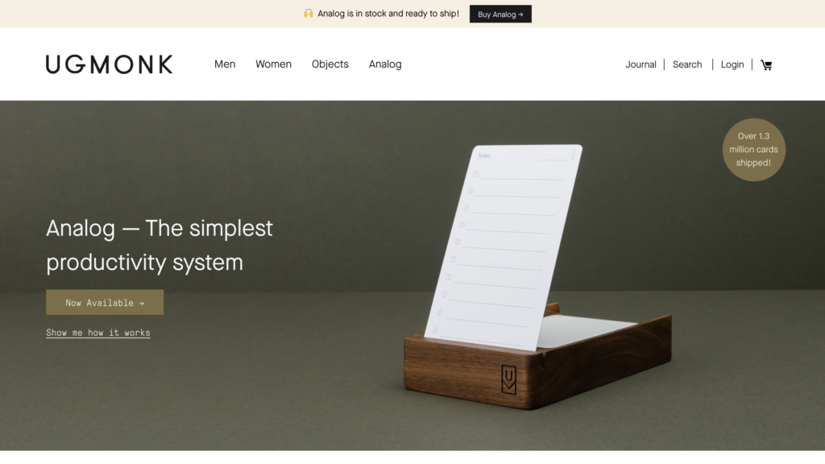Click the in stock and ready to ship announcement text
The height and width of the screenshot is (464, 825).
point(388,14)
